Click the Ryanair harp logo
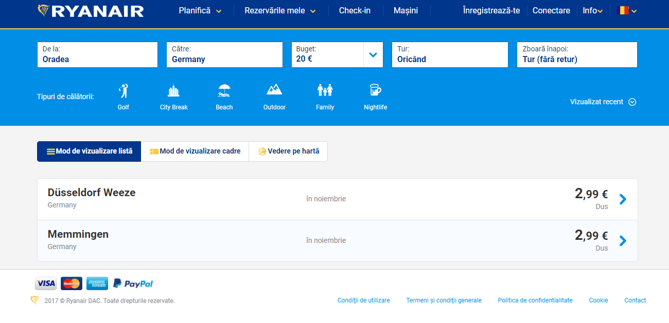 tap(91, 11)
